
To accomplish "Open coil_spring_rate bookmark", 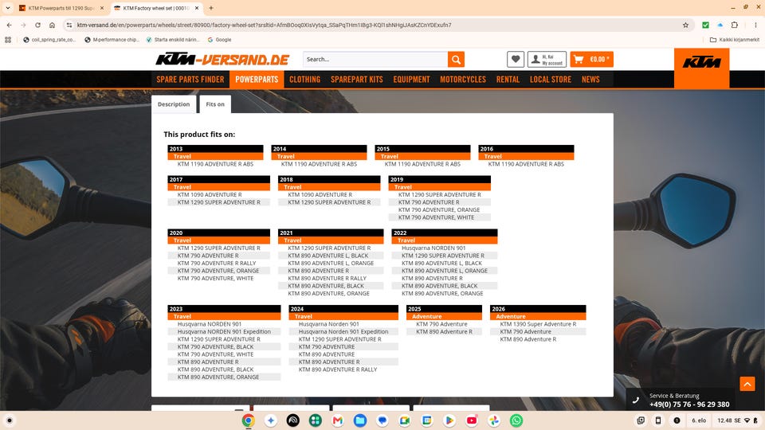I will pos(49,40).
